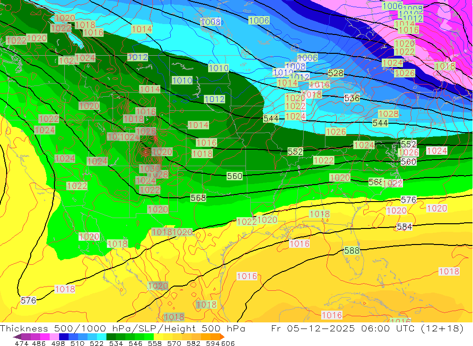The height and width of the screenshot is (346, 473).
Task: Click the legend value 606
Action: point(228,343)
